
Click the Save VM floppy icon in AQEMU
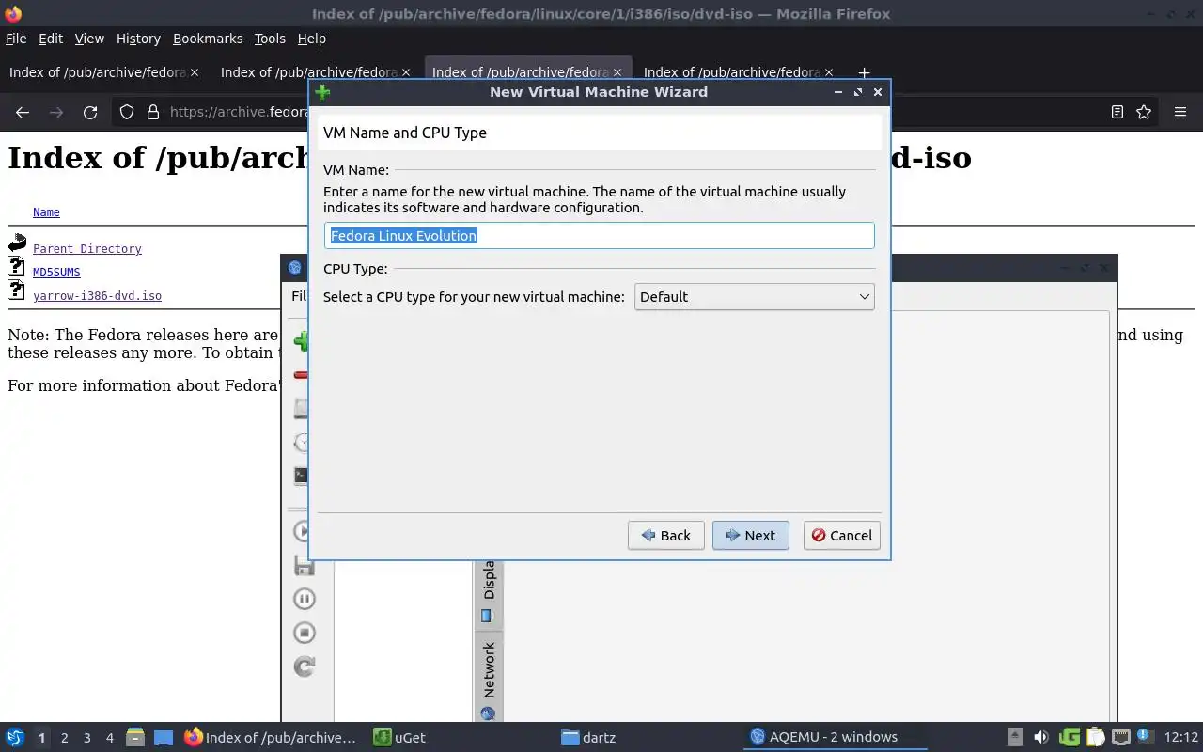[304, 565]
